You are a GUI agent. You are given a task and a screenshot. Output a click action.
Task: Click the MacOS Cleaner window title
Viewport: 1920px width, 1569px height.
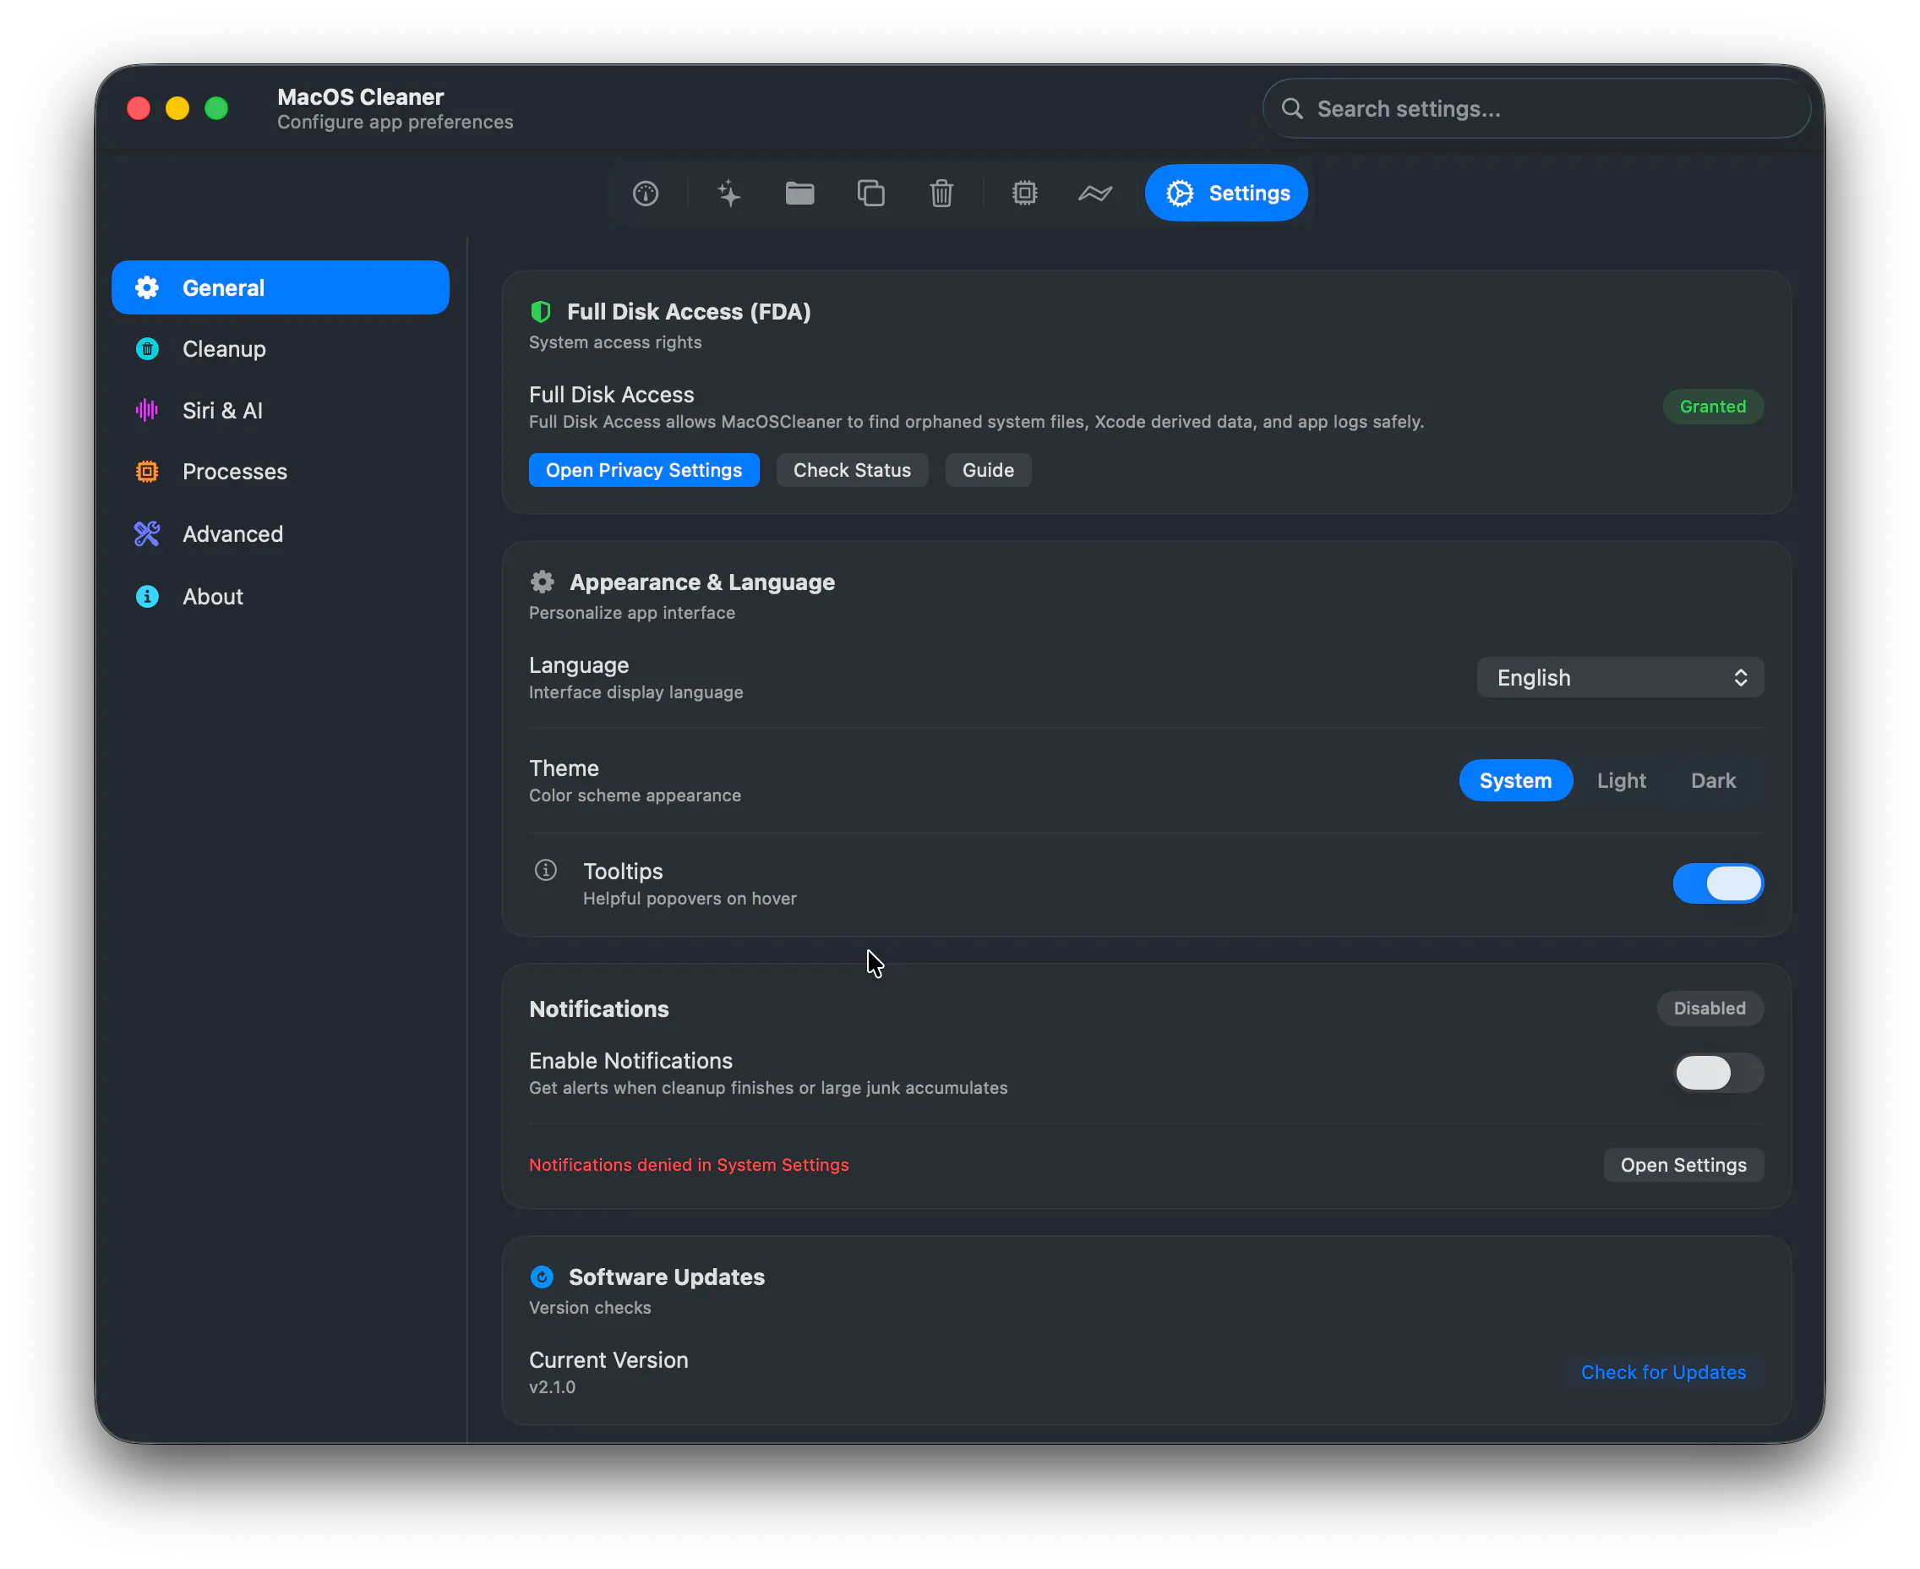[x=361, y=96]
